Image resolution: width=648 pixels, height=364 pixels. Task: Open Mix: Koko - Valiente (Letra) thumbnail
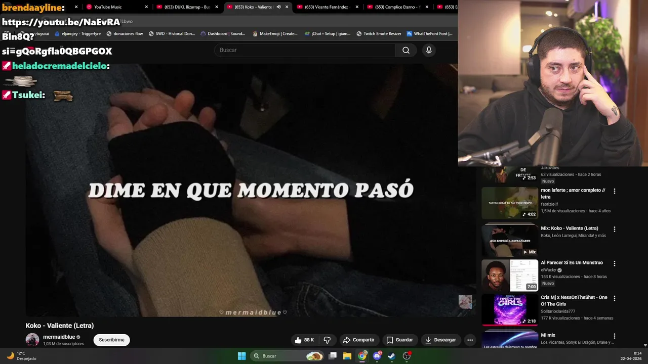(510, 241)
